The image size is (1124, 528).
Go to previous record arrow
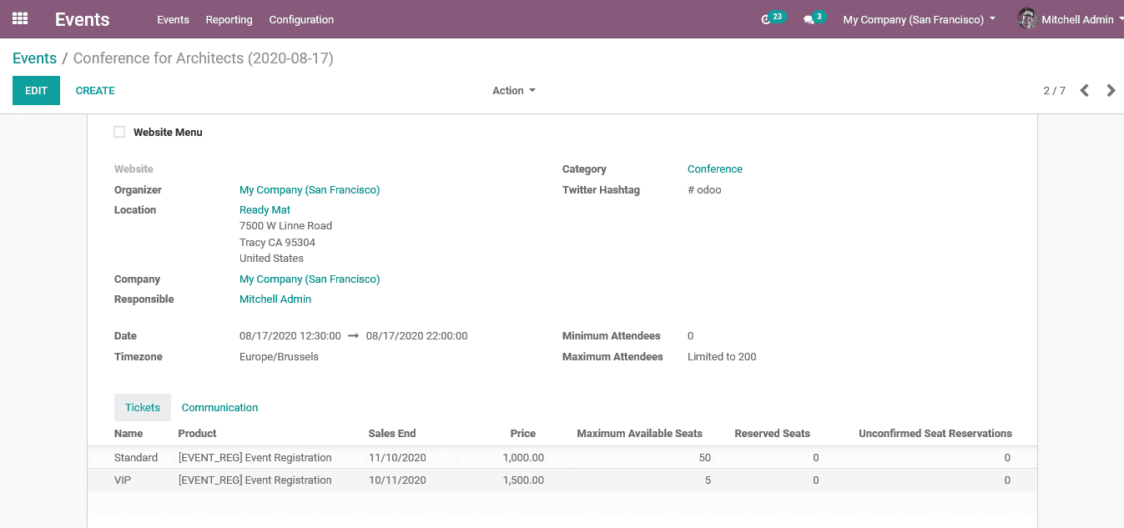point(1085,90)
